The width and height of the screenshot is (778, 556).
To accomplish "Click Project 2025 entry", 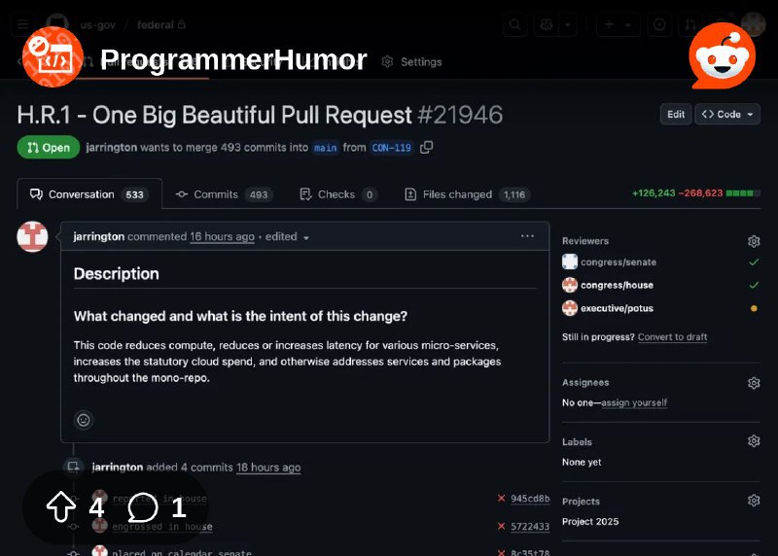I will (590, 521).
